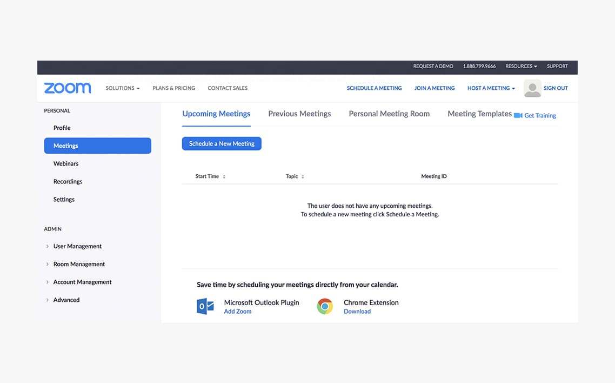
Task: Switch to Previous Meetings tab
Action: coord(299,114)
